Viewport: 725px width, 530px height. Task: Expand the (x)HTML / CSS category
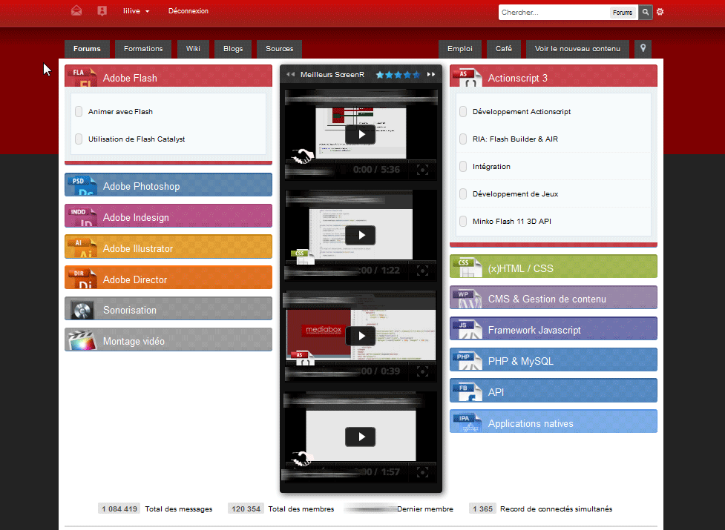(x=554, y=266)
